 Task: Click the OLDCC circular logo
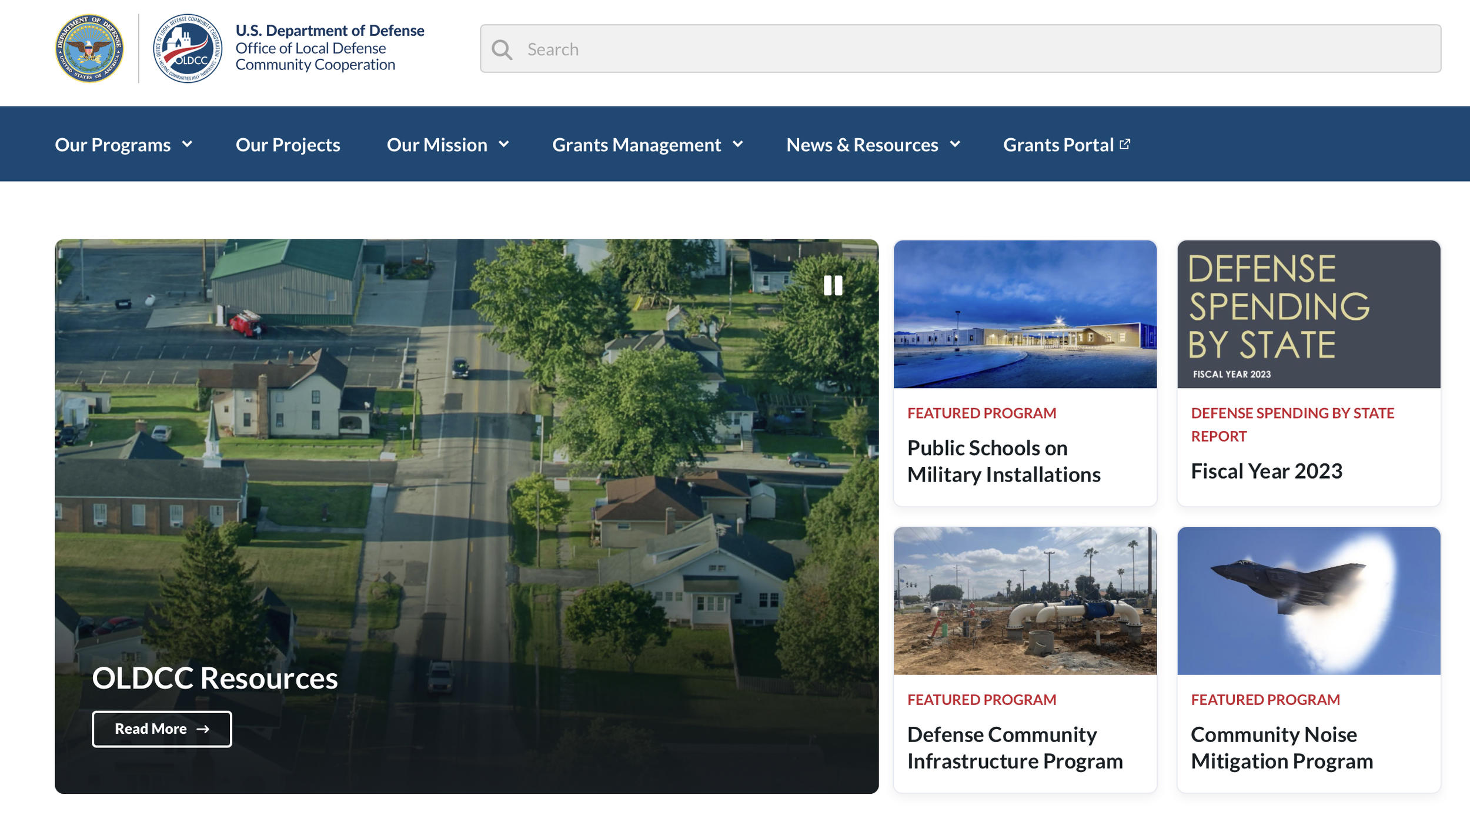pyautogui.click(x=188, y=48)
